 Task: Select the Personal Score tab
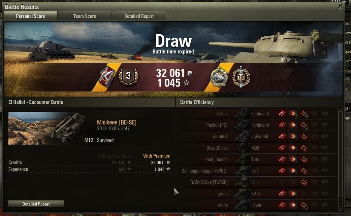click(x=30, y=16)
